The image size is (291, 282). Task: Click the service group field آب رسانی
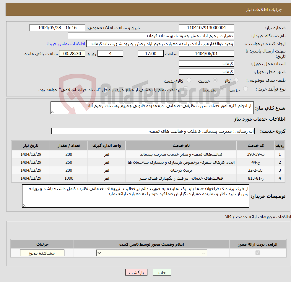(153, 131)
